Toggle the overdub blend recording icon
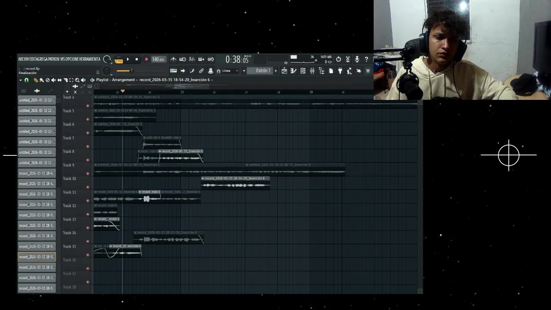The width and height of the screenshot is (551, 310). click(x=201, y=59)
